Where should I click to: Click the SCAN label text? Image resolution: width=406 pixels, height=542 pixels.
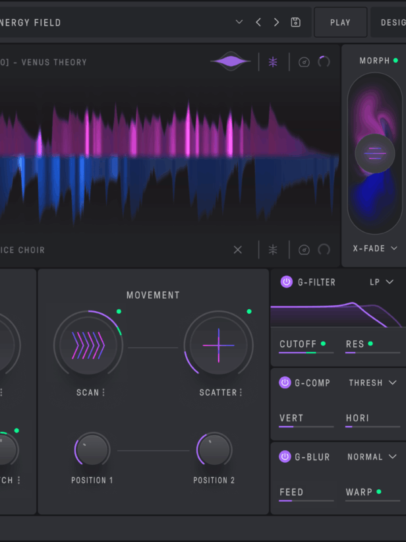click(x=88, y=393)
